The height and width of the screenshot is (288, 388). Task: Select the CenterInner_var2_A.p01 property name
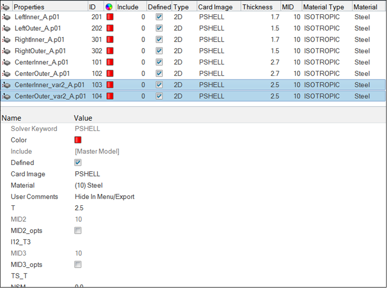(50, 85)
